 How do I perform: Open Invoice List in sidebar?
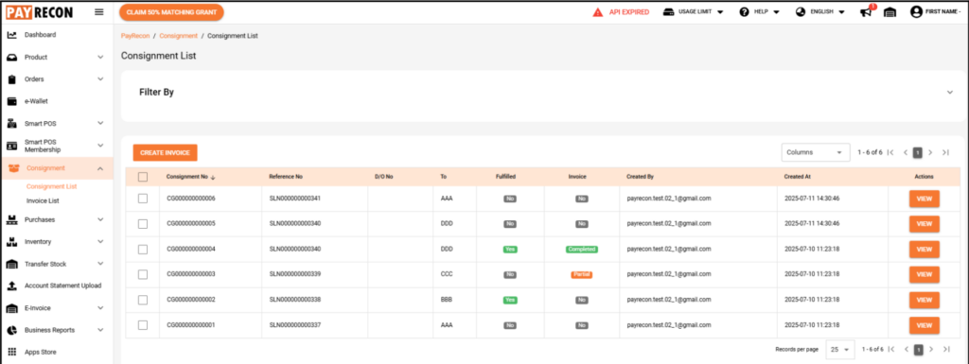(43, 201)
